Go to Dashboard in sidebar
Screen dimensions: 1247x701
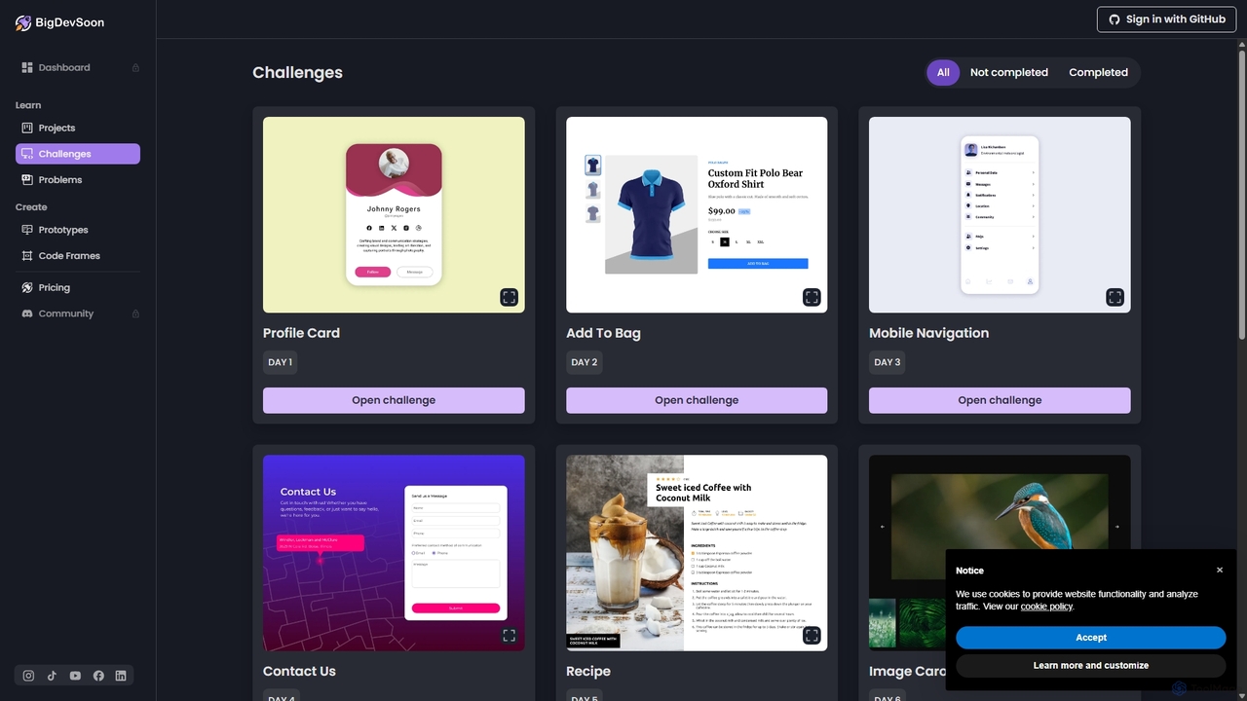click(78, 67)
